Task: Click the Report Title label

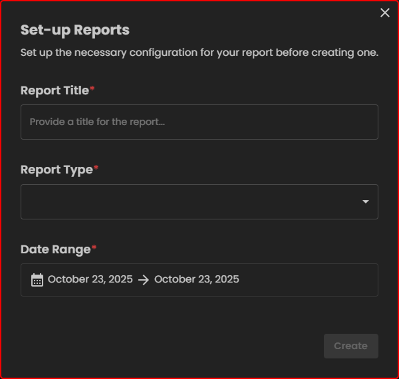Action: click(55, 90)
